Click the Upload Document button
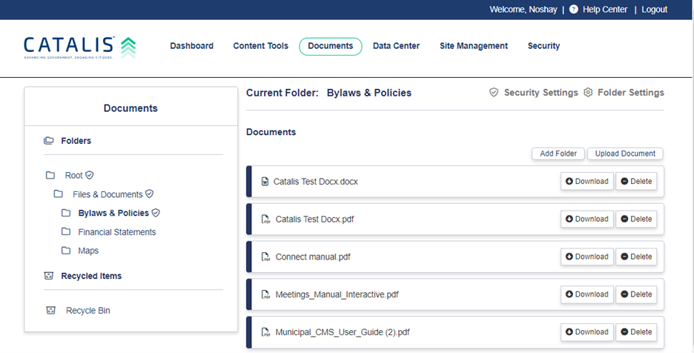Viewport: 694px width, 353px height. (x=625, y=154)
